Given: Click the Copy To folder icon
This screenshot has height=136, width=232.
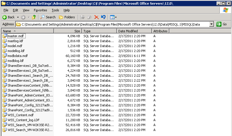Looking at the screenshot, I should point(89,17).
